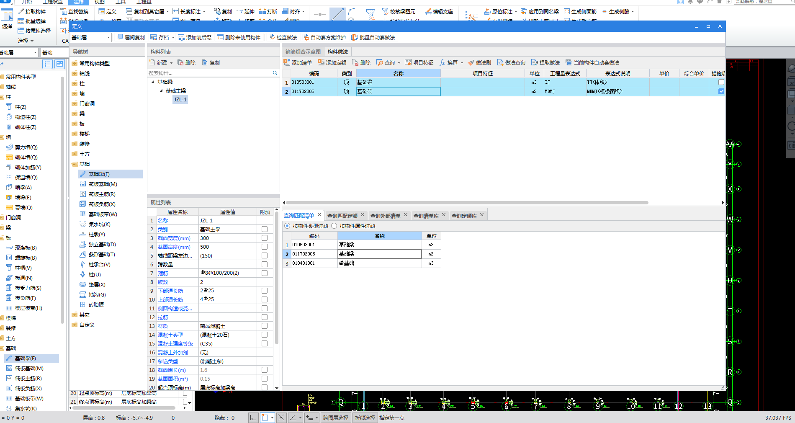The width and height of the screenshot is (795, 423).
Task: Select 按构件属性过滤 radio button
Action: point(334,226)
